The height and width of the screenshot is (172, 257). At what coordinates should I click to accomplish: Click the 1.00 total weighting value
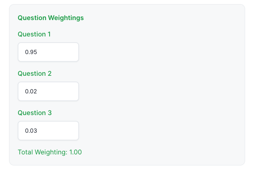[75, 152]
